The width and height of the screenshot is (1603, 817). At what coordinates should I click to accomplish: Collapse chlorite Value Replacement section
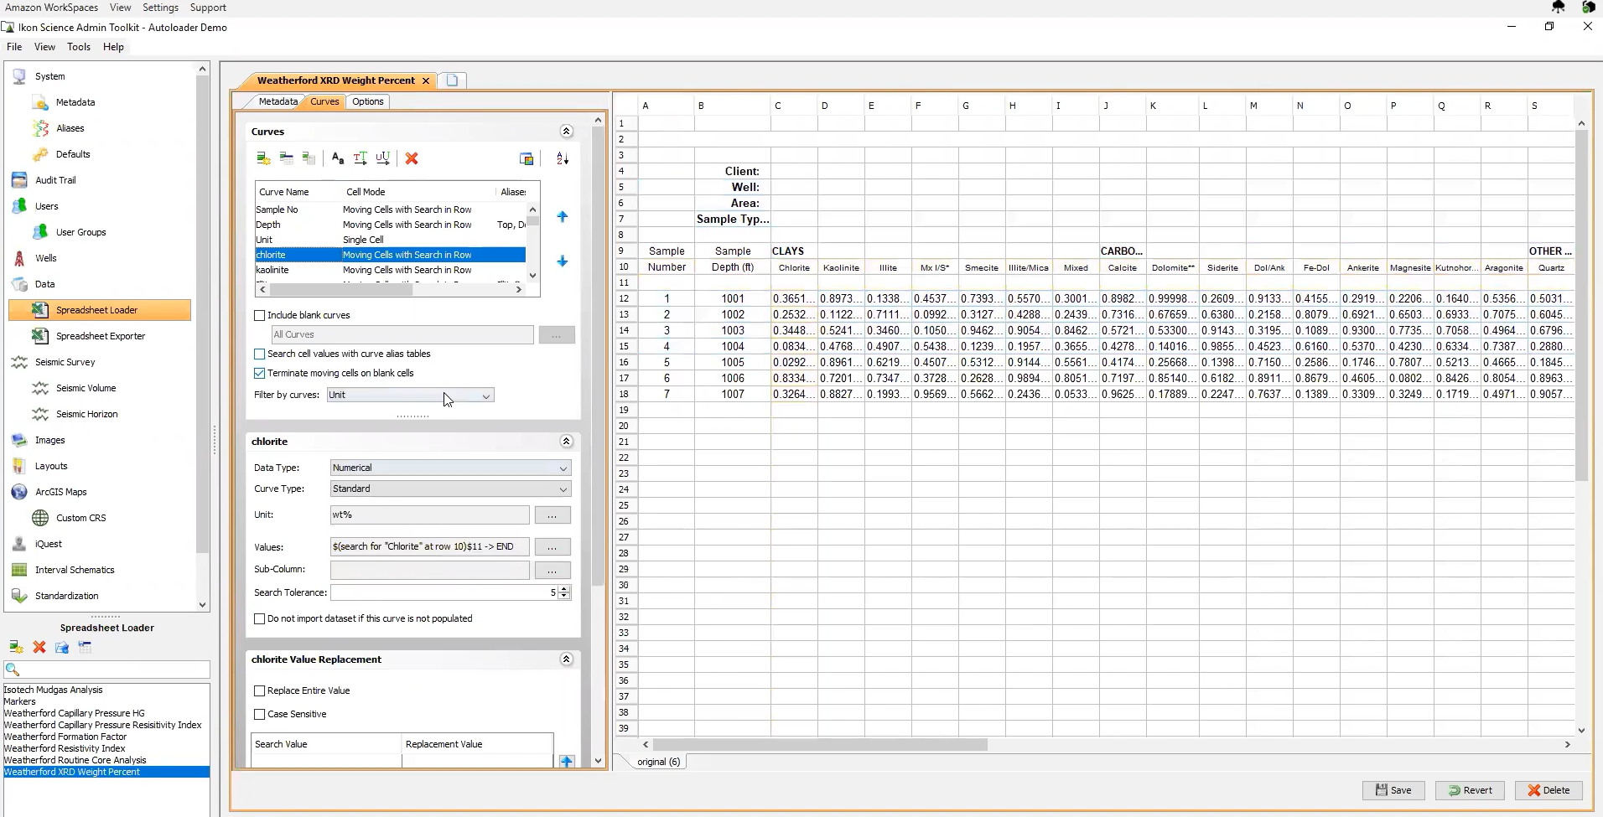pos(567,659)
